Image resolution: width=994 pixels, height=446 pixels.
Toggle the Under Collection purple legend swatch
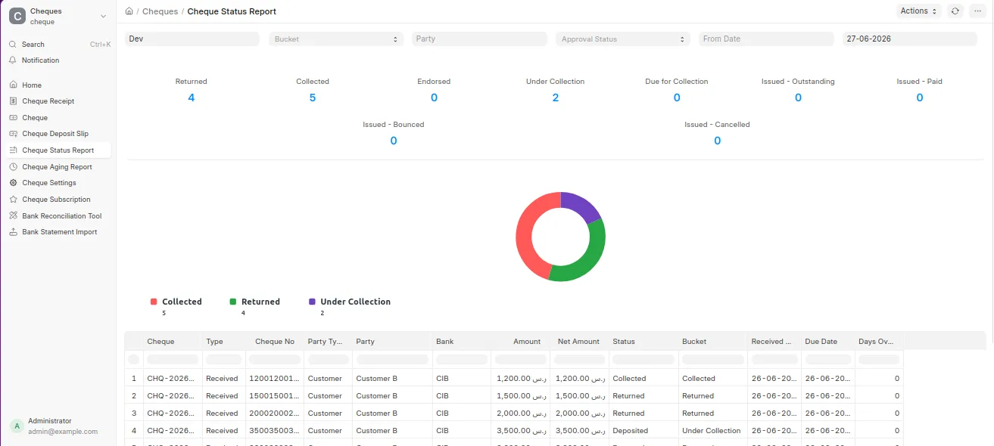tap(312, 302)
